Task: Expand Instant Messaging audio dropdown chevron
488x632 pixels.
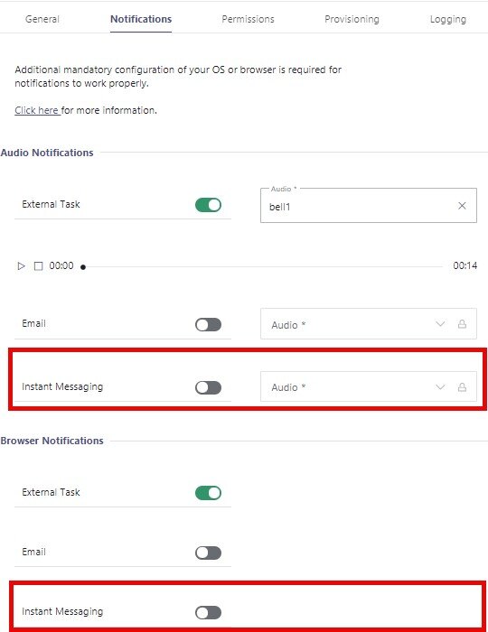Action: pyautogui.click(x=440, y=387)
